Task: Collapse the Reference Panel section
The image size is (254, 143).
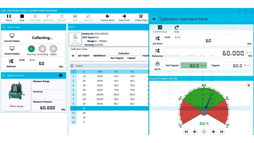Action: (3, 75)
